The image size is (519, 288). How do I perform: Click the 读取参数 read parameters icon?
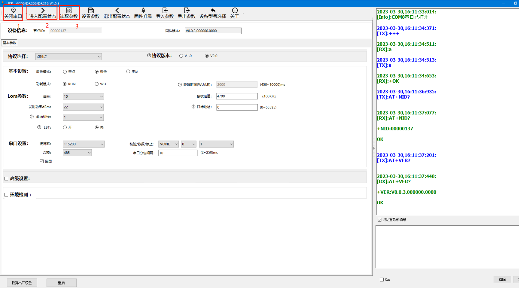(x=69, y=13)
